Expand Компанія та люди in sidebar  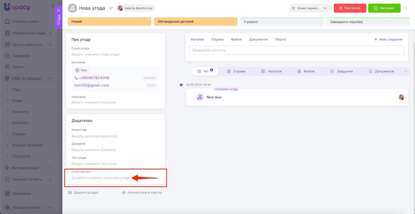pos(50,33)
